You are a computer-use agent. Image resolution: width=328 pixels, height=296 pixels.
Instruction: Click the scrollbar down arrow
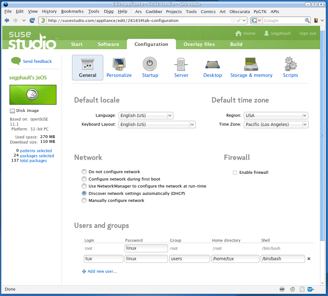tap(322, 283)
